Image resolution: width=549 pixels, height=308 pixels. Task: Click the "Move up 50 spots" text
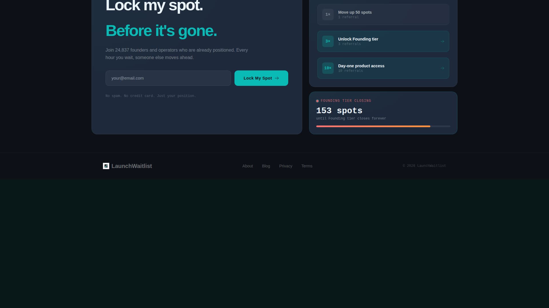pos(355,12)
